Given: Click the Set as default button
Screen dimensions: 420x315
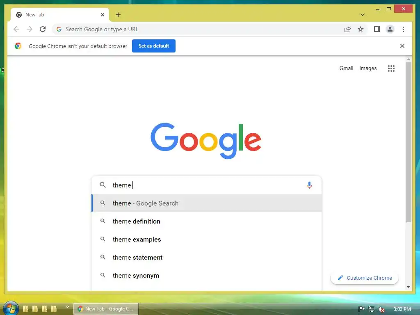Looking at the screenshot, I should point(154,46).
